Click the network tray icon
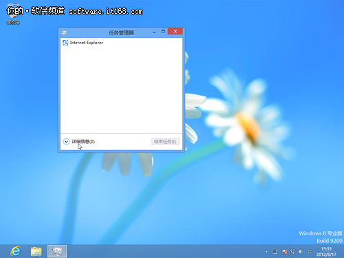This screenshot has width=344, height=258. (x=293, y=252)
